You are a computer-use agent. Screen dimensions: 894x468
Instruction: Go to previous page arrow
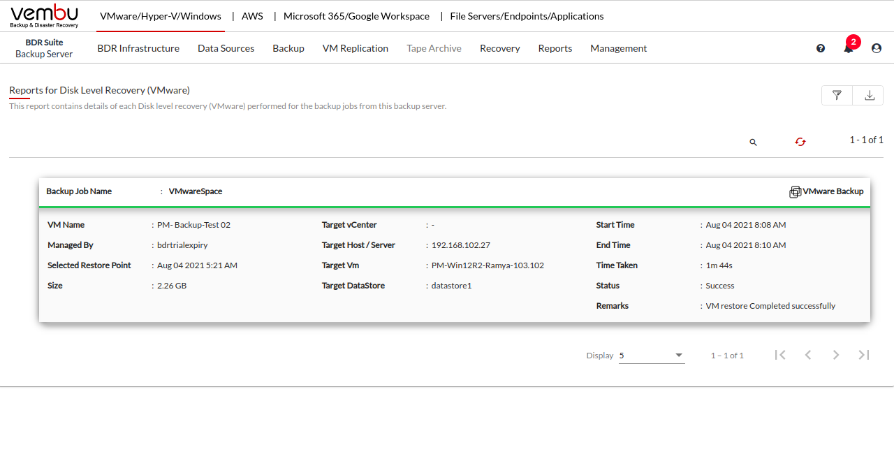click(x=808, y=355)
